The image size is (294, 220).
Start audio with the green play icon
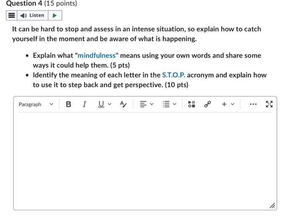click(x=55, y=16)
